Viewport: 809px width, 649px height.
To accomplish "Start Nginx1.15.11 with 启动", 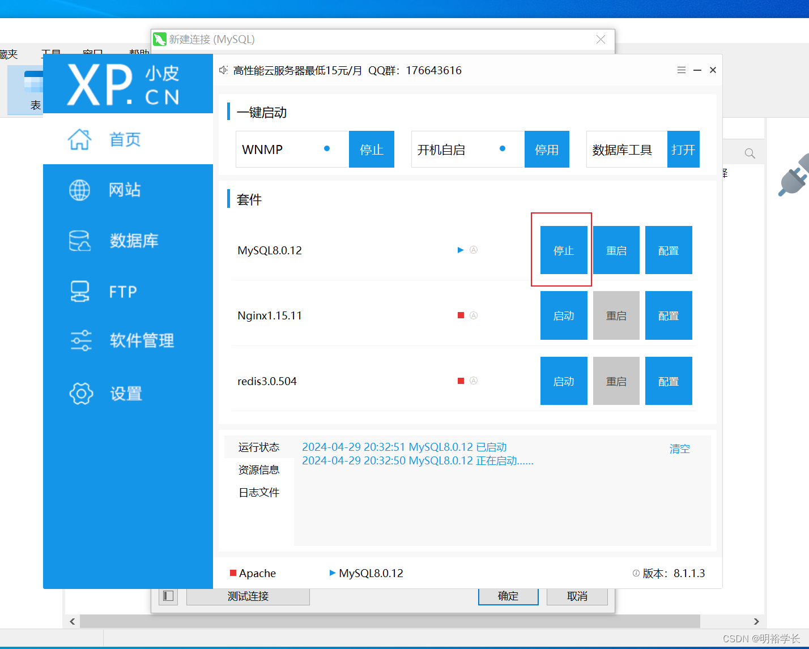I will click(x=564, y=315).
